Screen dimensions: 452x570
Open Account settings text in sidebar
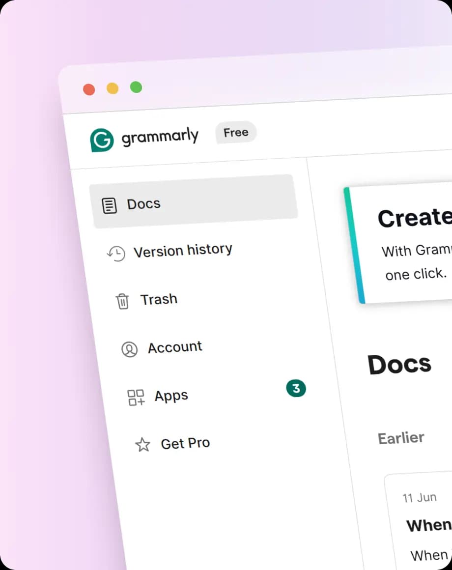coord(175,347)
